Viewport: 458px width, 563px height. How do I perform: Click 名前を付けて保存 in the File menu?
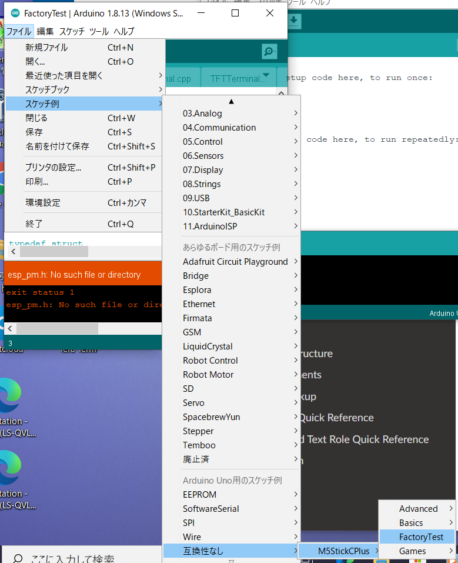point(57,146)
